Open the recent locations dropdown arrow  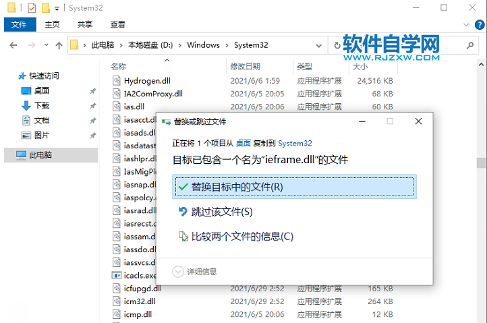point(47,45)
